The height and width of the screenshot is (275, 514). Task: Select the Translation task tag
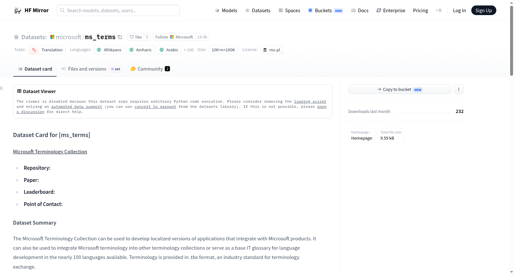point(47,50)
